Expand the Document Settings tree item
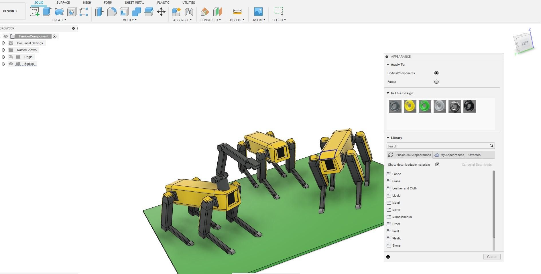Image resolution: width=541 pixels, height=274 pixels. point(4,43)
